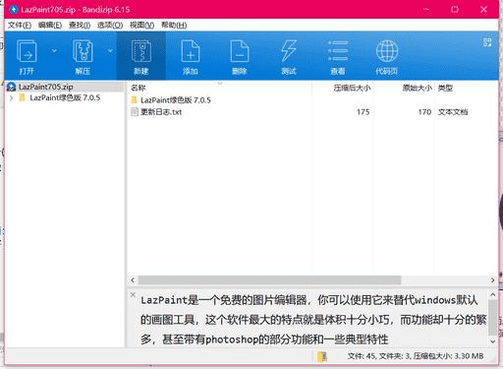Open the 编辑(E) menu
The height and width of the screenshot is (369, 503).
click(x=50, y=26)
